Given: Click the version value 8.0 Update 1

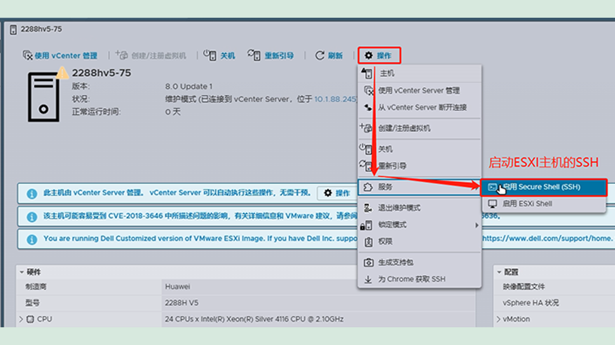Looking at the screenshot, I should pyautogui.click(x=189, y=87).
